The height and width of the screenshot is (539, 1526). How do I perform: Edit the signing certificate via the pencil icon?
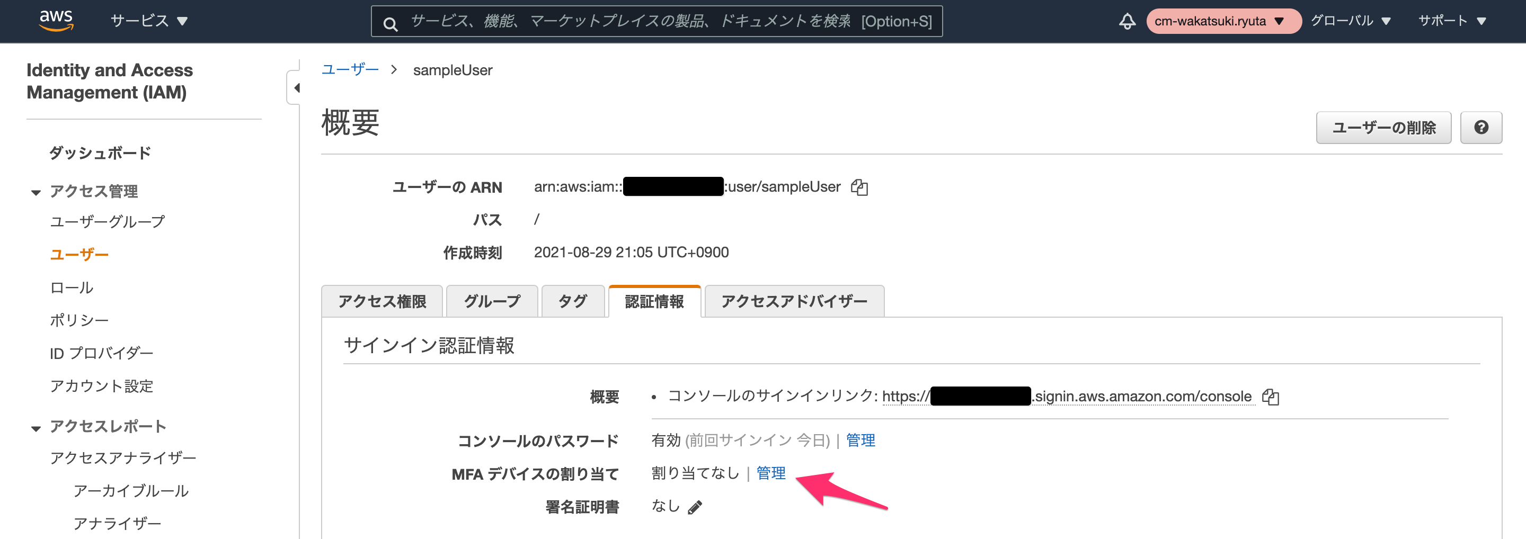pos(694,507)
